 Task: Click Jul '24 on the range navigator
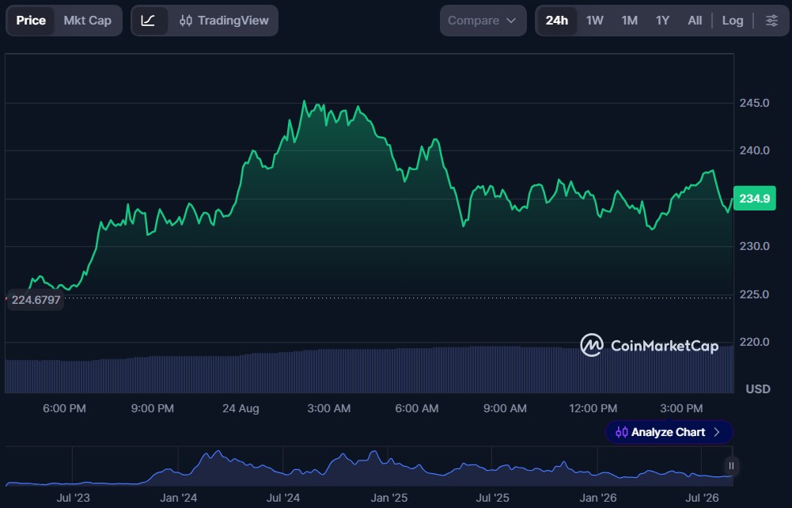click(283, 498)
